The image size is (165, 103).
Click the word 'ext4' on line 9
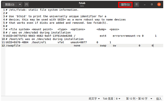[x=103, y=36]
